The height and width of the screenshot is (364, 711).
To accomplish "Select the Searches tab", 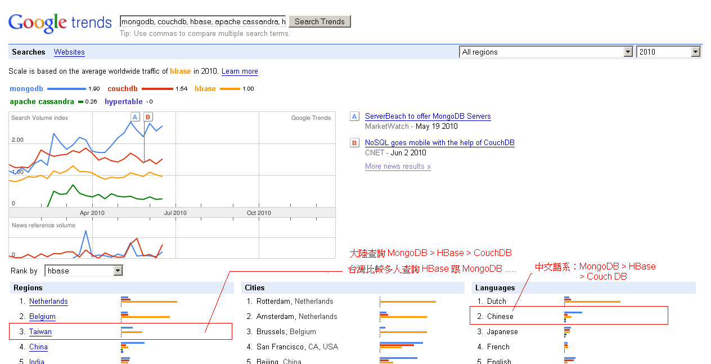I will pyautogui.click(x=29, y=52).
